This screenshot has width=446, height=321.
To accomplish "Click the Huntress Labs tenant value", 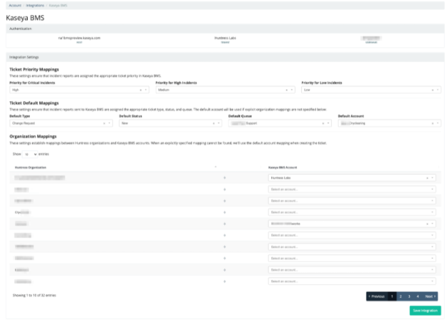I will coord(225,38).
